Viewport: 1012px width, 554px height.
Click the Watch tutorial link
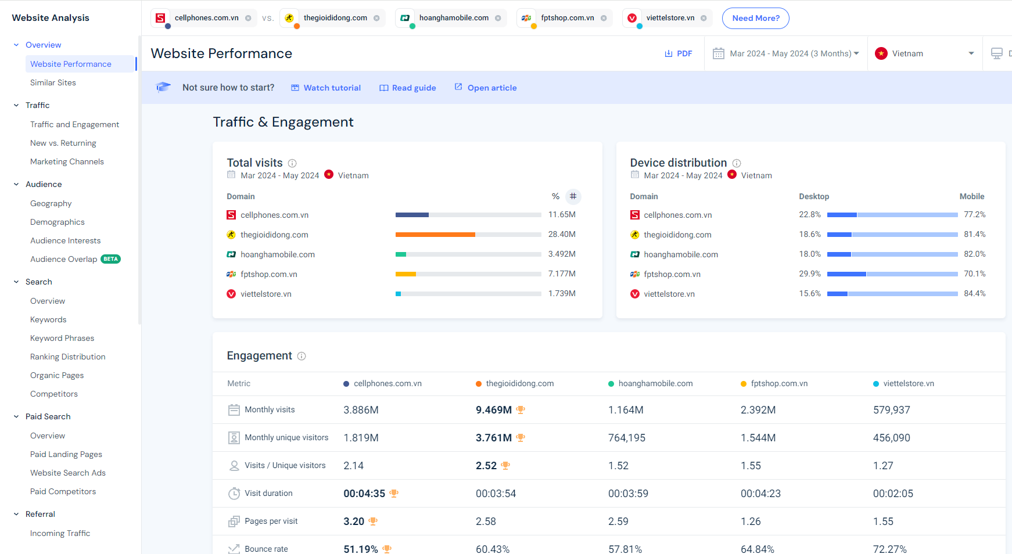pos(326,88)
